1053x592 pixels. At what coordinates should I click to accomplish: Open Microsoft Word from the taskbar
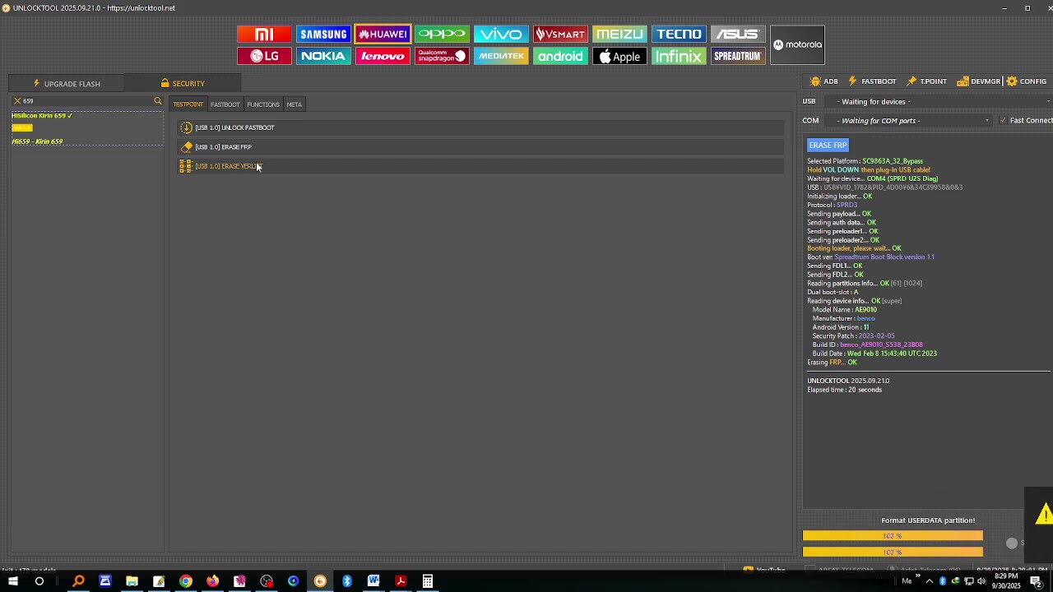pos(373,581)
